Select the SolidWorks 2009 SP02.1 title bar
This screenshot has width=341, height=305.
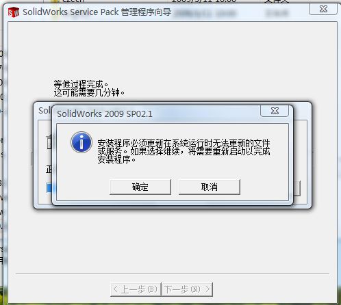click(157, 114)
